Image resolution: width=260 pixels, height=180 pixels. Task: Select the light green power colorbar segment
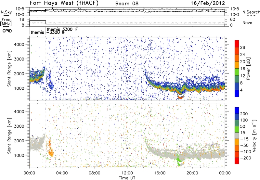tap(237, 72)
